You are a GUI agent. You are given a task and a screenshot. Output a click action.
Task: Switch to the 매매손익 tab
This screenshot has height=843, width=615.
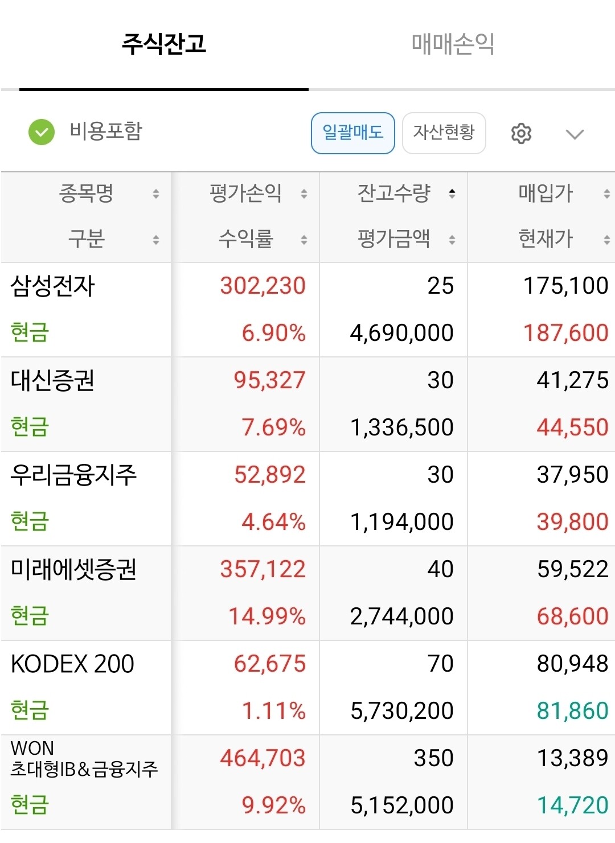point(453,44)
